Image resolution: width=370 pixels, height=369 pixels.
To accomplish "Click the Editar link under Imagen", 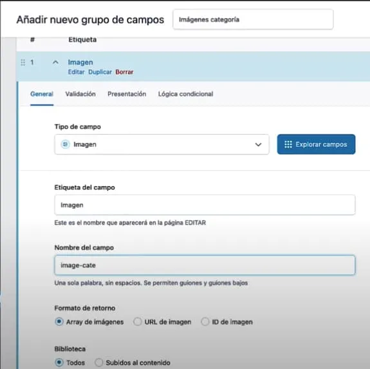I will tap(76, 72).
